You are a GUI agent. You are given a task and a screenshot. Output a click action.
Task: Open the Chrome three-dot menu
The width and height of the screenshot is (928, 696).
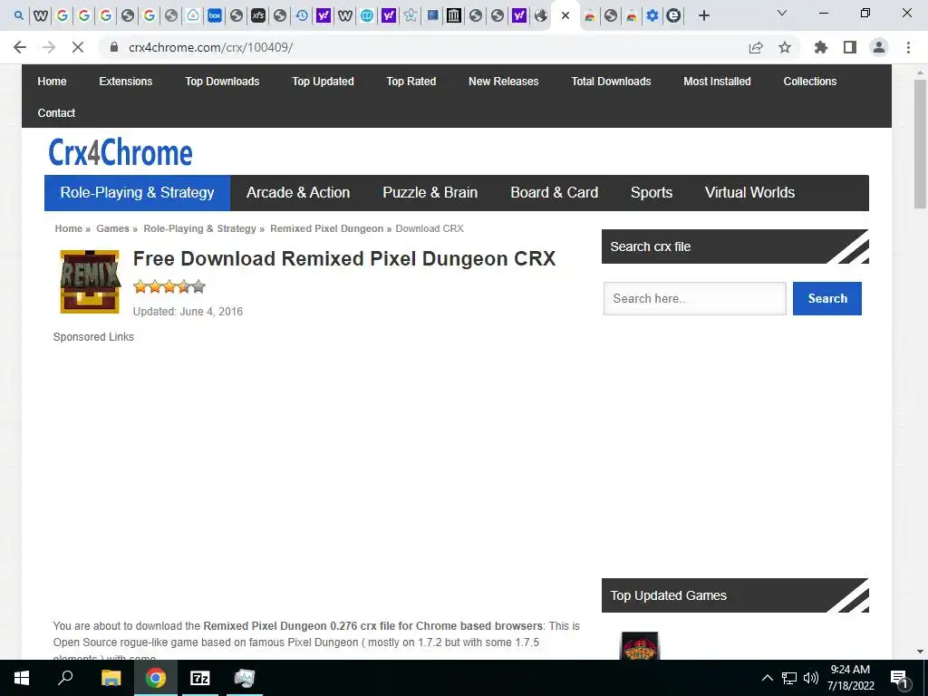tap(908, 47)
